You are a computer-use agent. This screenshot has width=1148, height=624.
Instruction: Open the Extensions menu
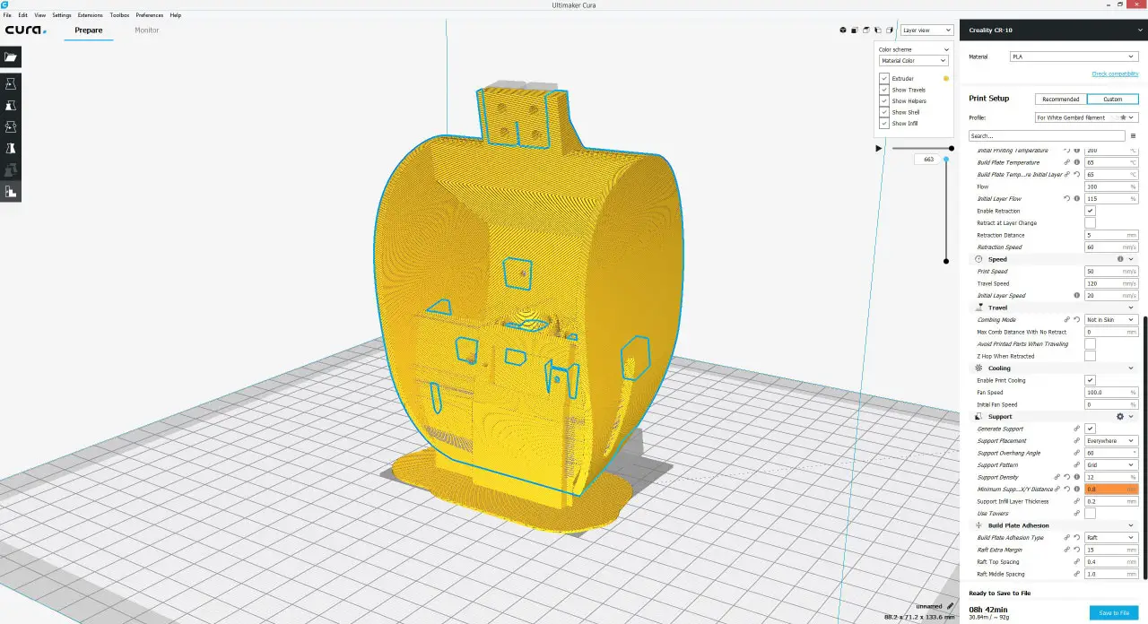pyautogui.click(x=90, y=15)
